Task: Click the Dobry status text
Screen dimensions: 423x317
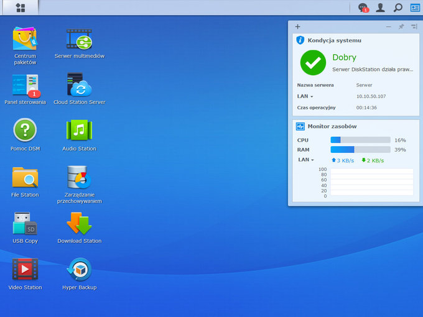Action: coord(344,57)
